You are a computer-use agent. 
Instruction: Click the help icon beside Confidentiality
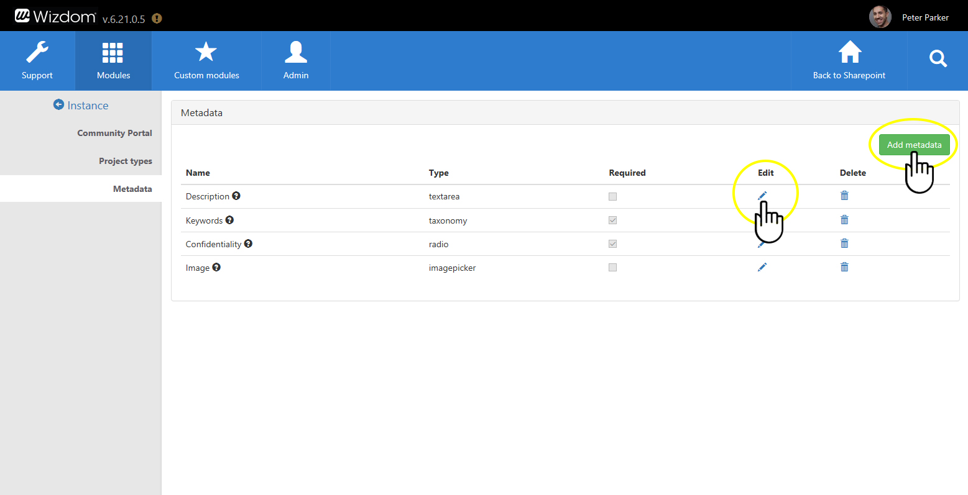[248, 243]
